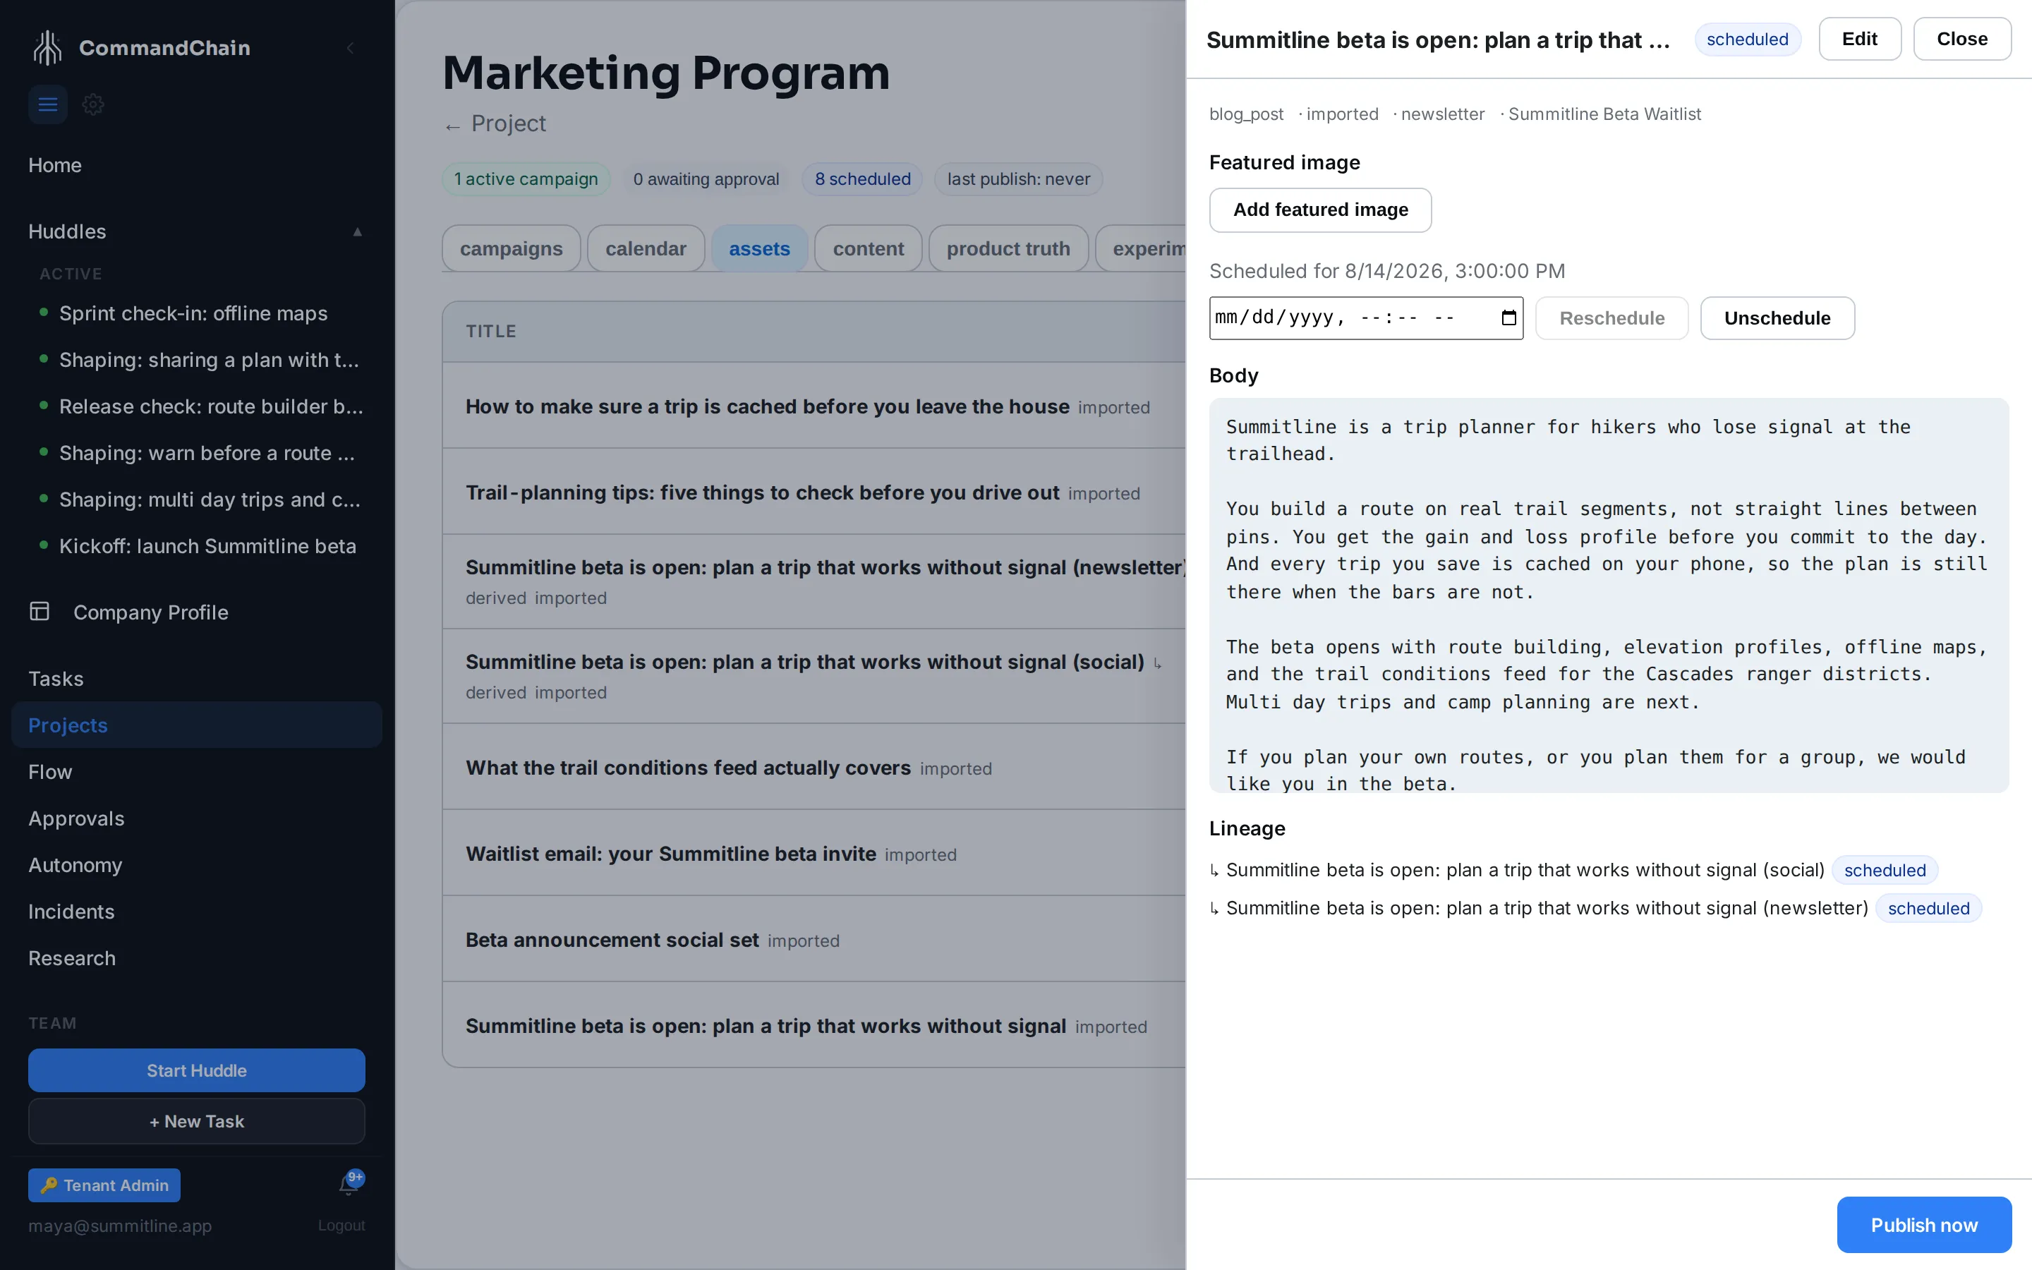Open the product truth tab

(x=1008, y=248)
